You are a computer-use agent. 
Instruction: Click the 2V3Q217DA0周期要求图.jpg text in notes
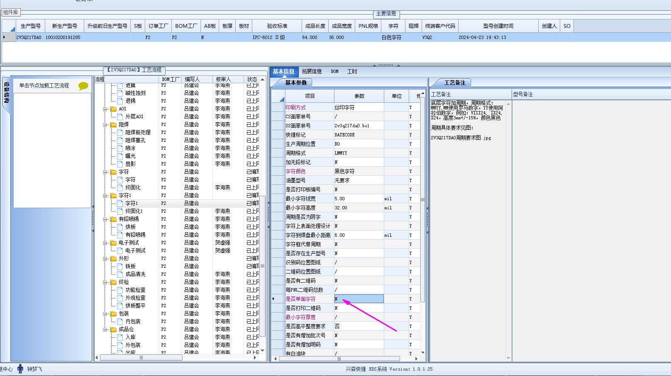click(x=461, y=138)
